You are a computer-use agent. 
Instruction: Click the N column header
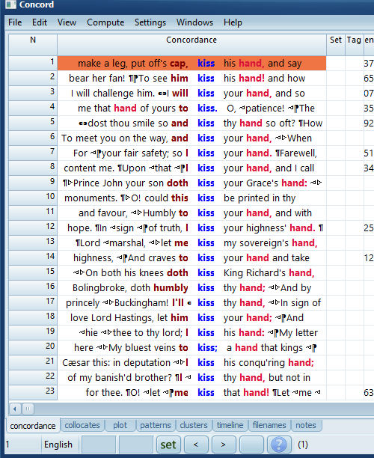(33, 45)
